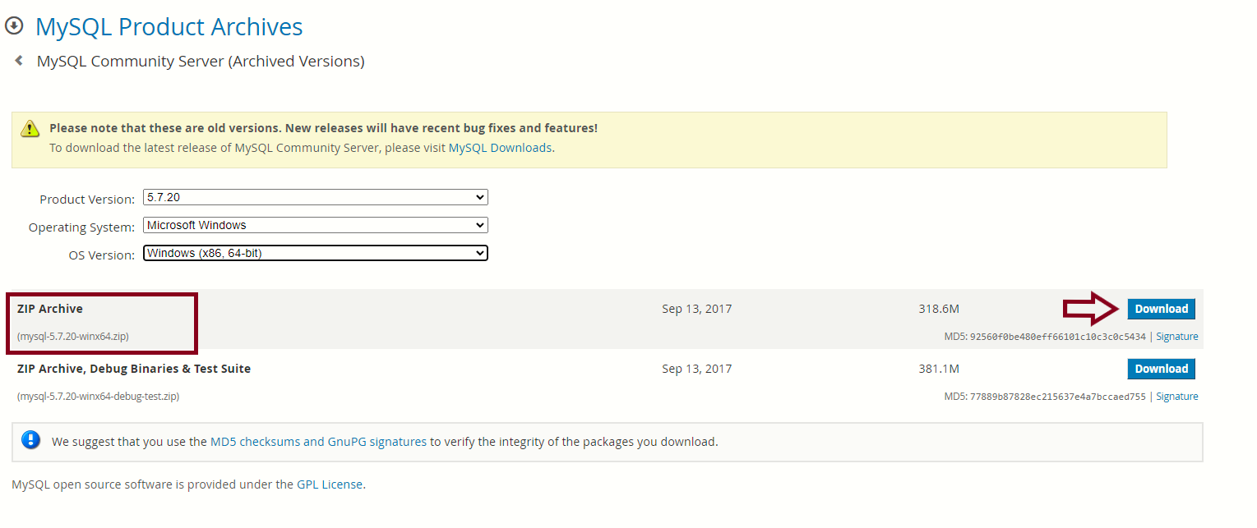Open the OS Version dropdown
Image resolution: width=1257 pixels, height=528 pixels.
coord(315,253)
